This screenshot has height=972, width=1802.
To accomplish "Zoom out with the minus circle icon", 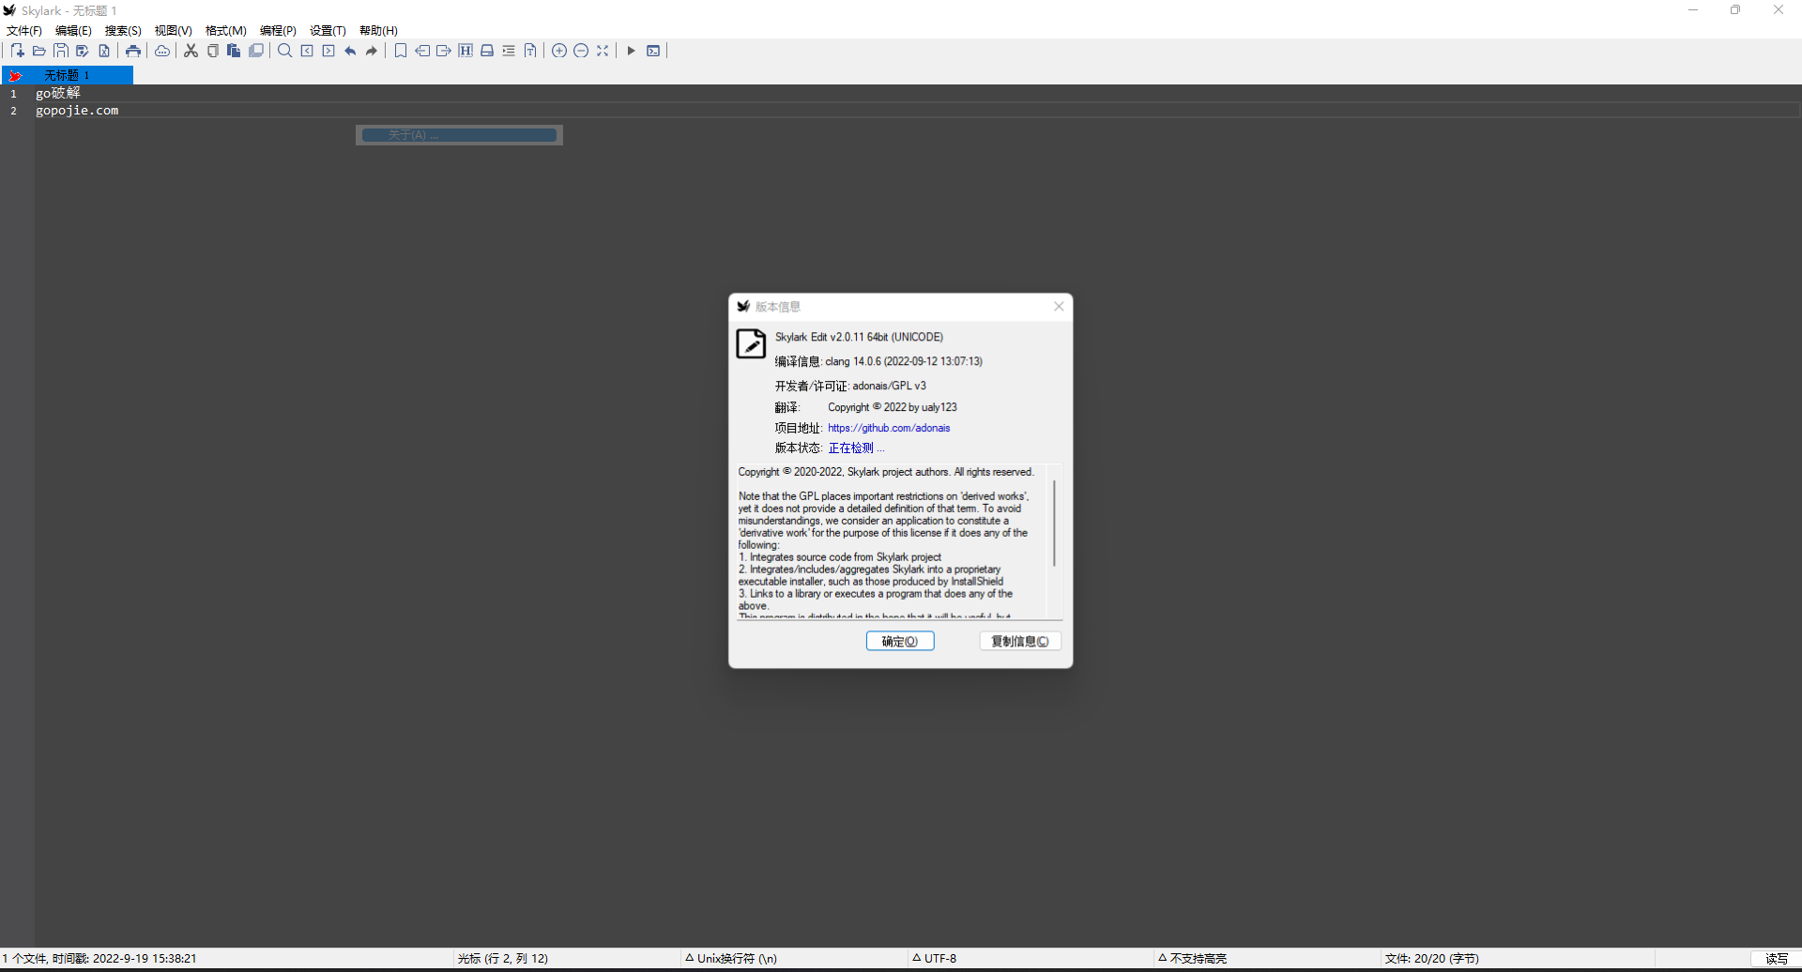I will tap(581, 51).
